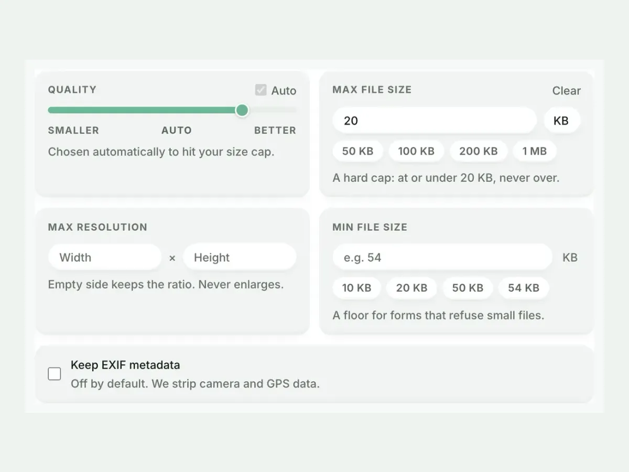Choose the 50 KB max file size preset

[357, 151]
